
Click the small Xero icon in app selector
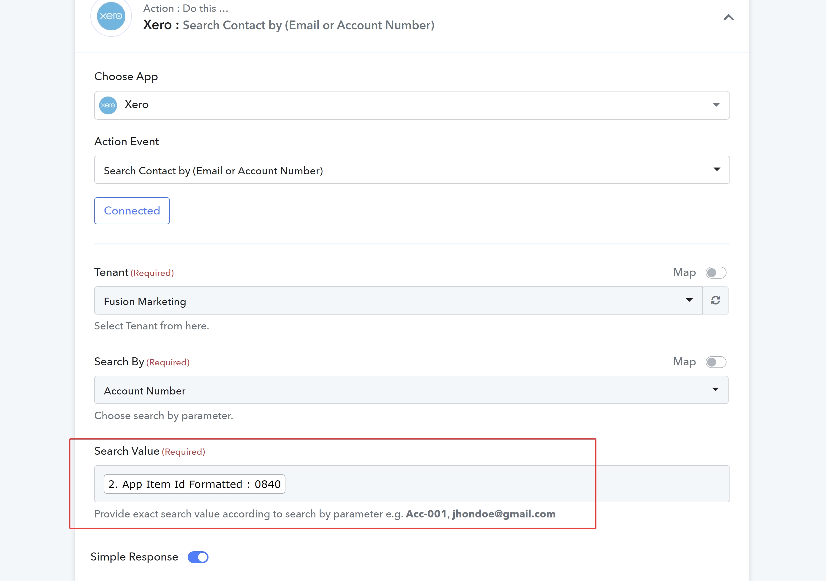tap(108, 105)
